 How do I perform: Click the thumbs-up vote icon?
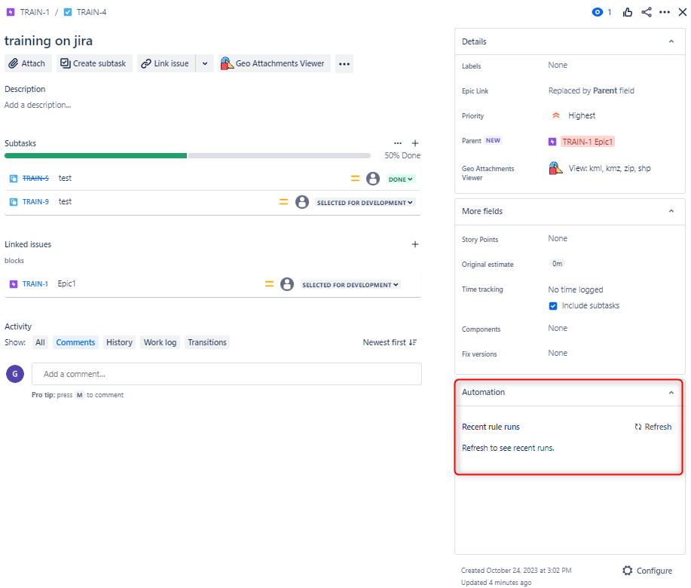[x=628, y=12]
